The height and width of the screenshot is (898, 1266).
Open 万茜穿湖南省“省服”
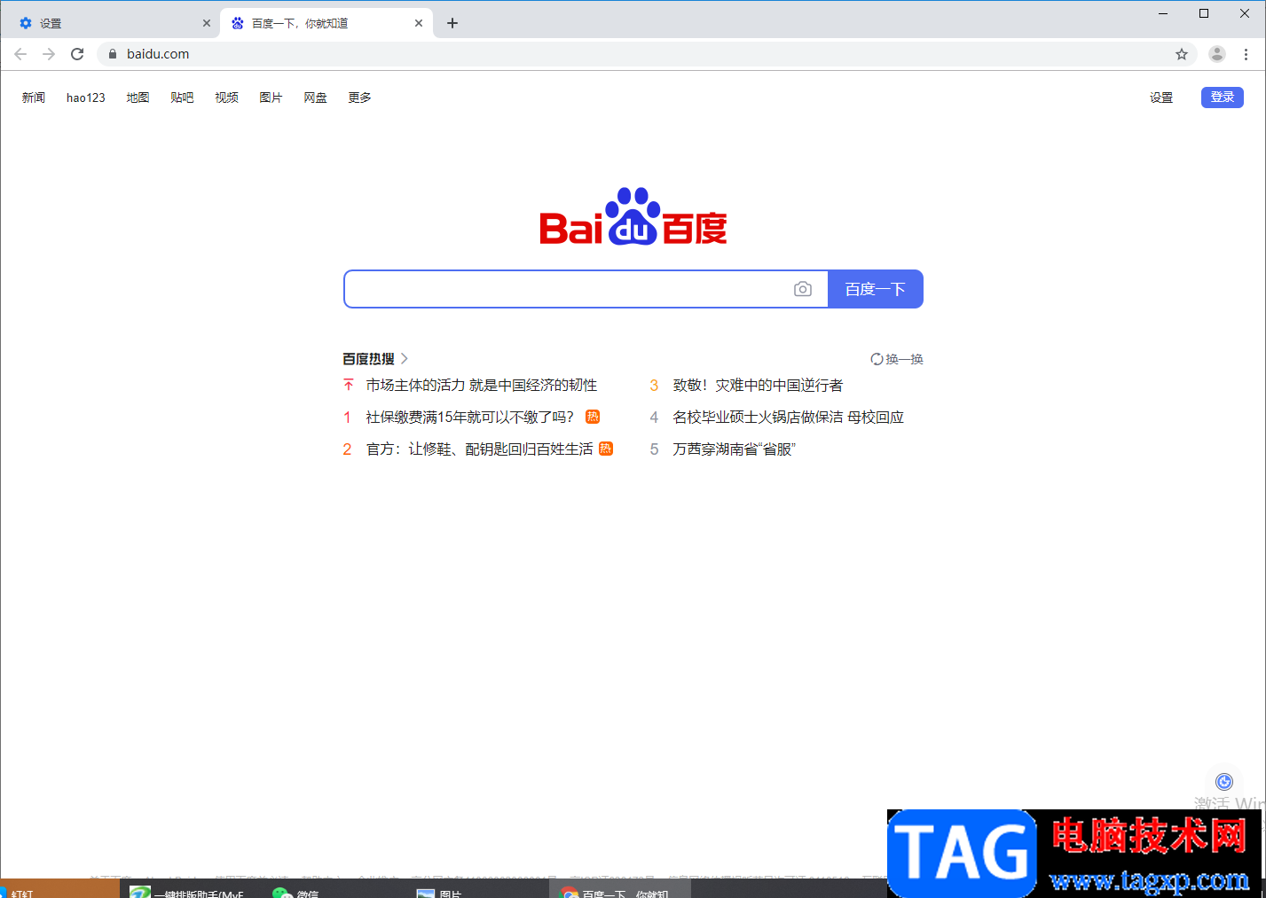734,449
